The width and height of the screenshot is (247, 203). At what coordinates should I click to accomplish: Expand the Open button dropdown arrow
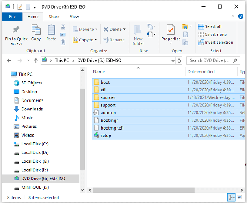point(191,26)
